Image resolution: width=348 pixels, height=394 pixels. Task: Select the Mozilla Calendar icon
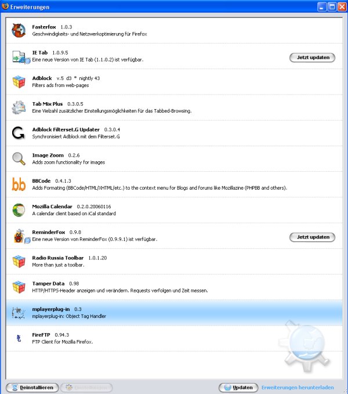(x=19, y=210)
